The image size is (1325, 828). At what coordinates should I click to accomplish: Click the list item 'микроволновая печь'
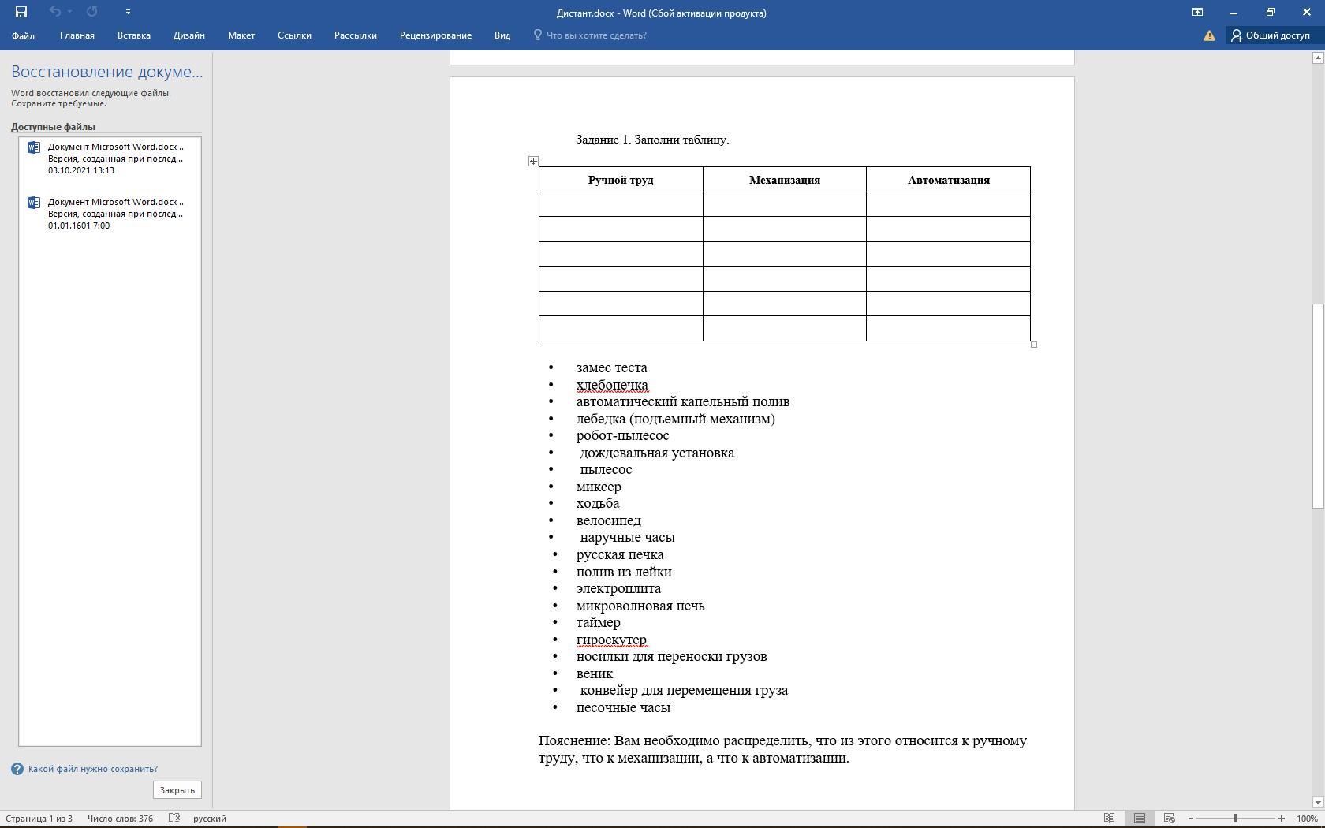pyautogui.click(x=640, y=606)
